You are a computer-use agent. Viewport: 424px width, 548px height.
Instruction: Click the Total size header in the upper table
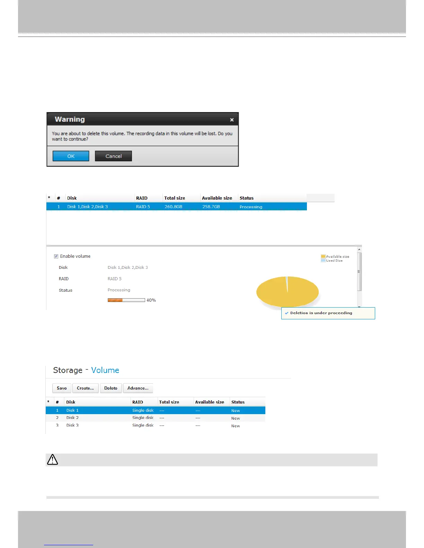point(175,198)
